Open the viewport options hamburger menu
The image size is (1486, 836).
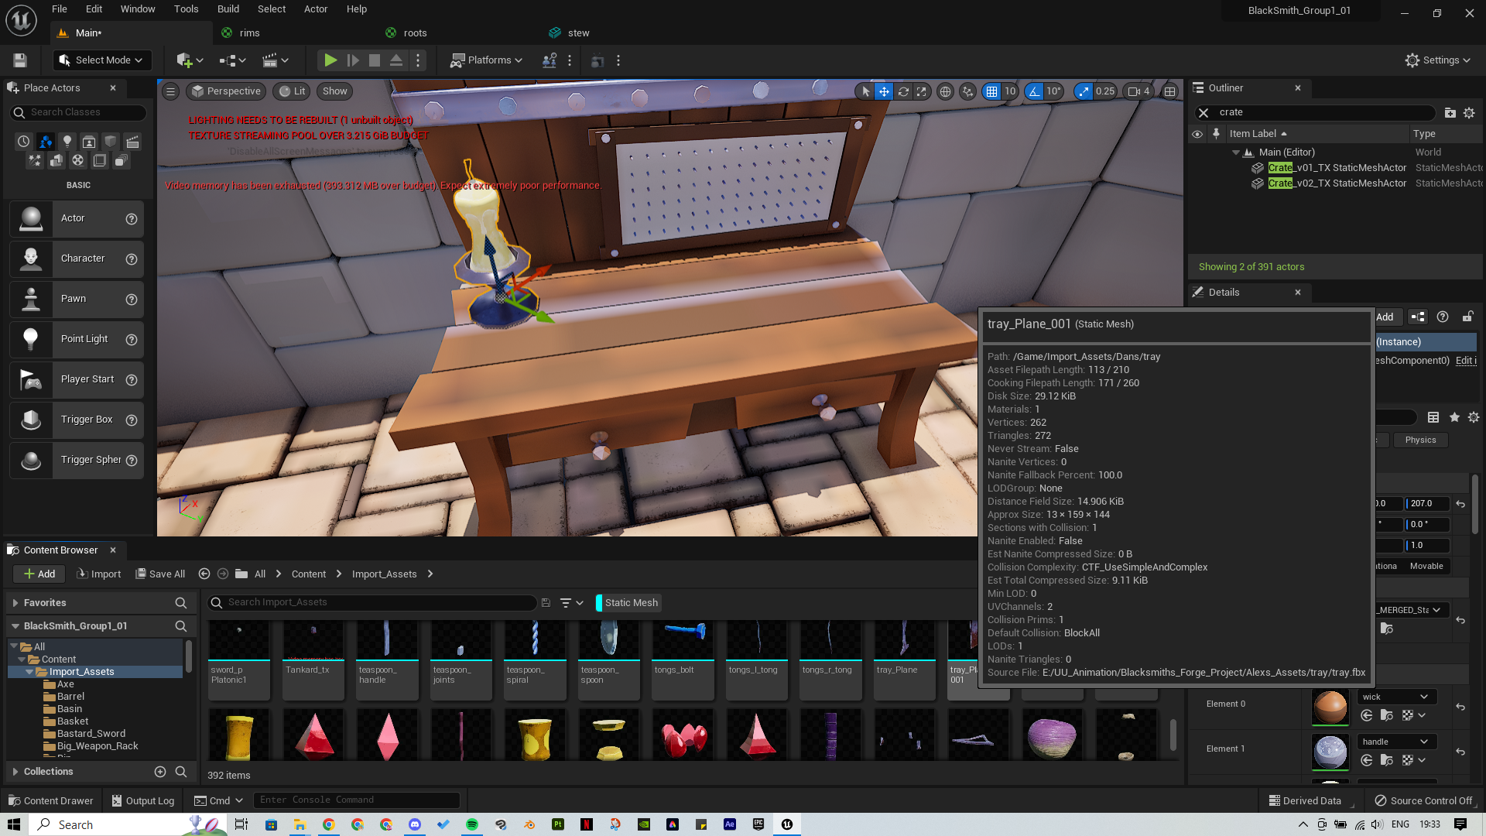[x=171, y=91]
